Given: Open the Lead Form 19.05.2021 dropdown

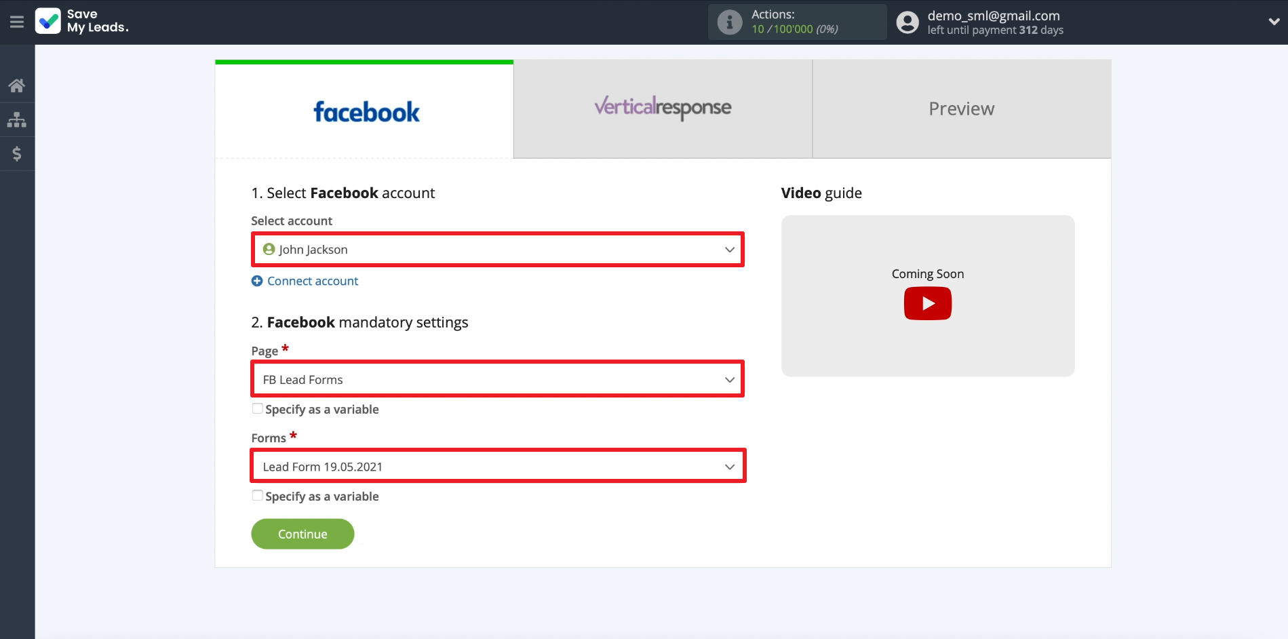Looking at the screenshot, I should [x=498, y=467].
